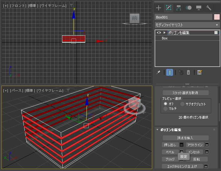Select the サブオブジェクト radio button
Screen dimensions: 221x171
182,104
